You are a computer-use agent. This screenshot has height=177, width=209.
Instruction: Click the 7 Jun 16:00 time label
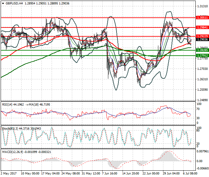pyautogui.click(x=110, y=174)
